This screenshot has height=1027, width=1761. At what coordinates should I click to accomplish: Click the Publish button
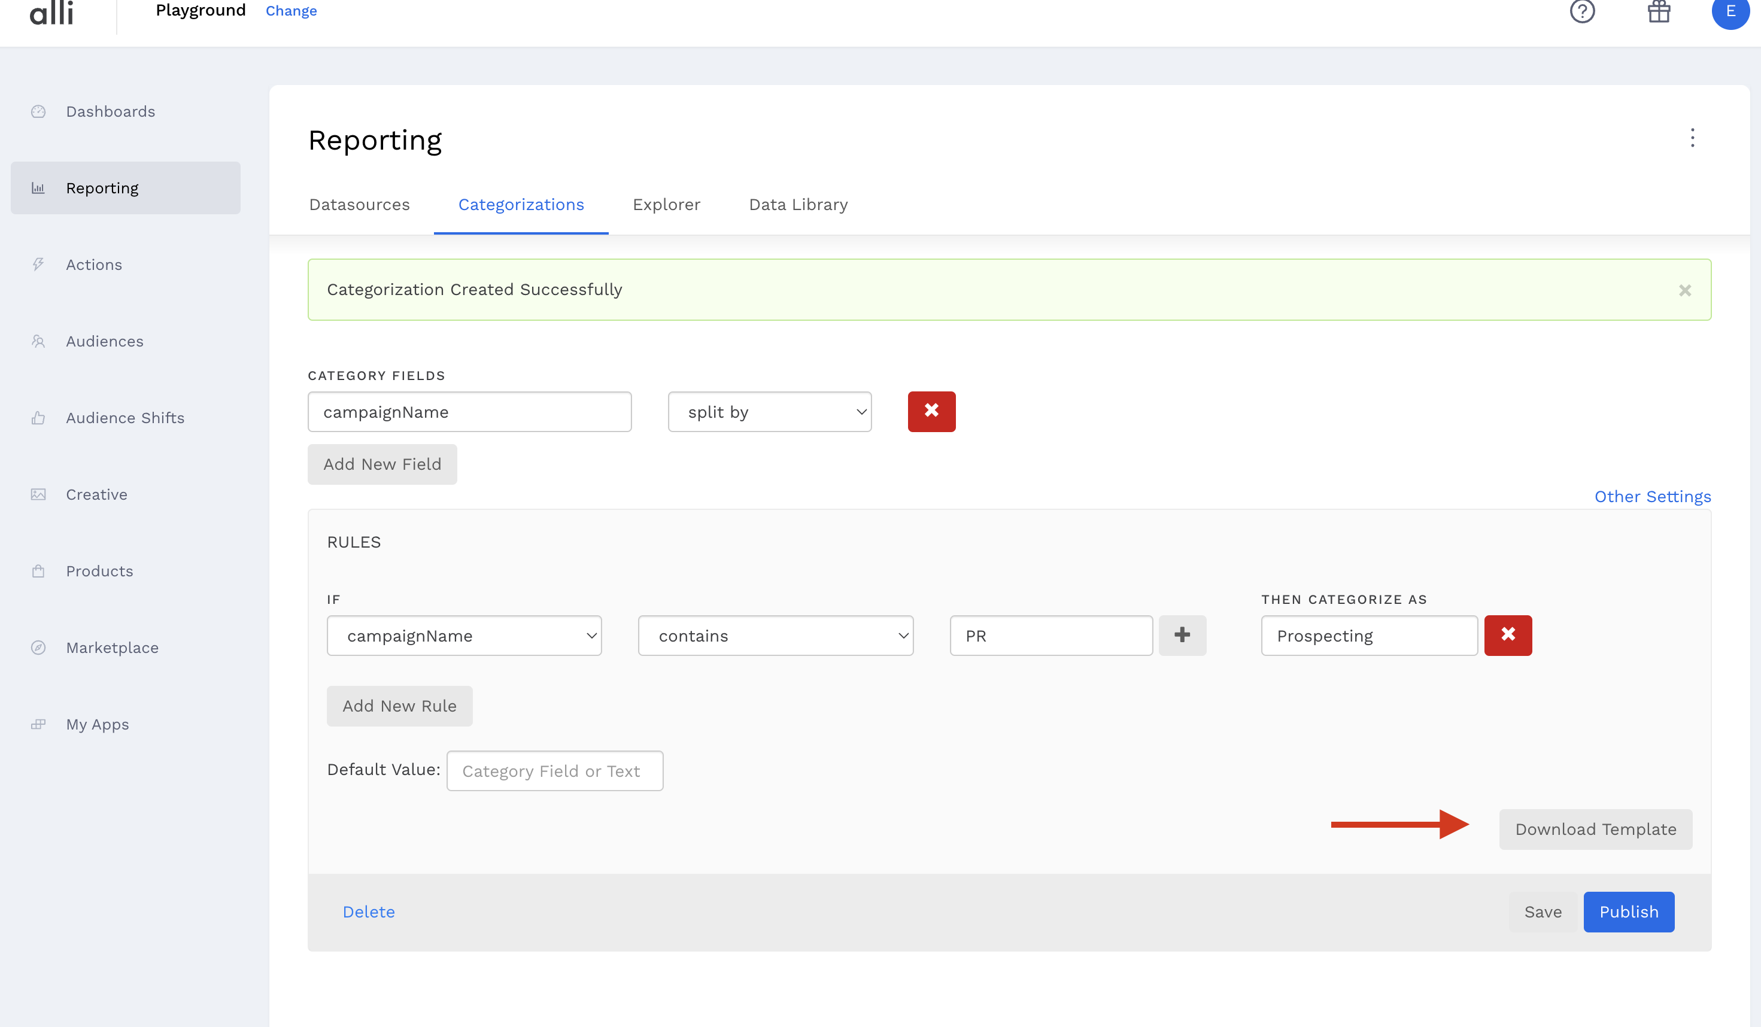pos(1628,911)
